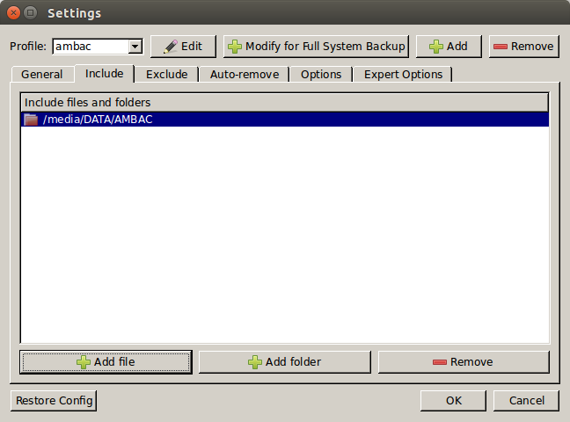The width and height of the screenshot is (570, 422).
Task: Open the Exclude tab
Action: coord(167,75)
